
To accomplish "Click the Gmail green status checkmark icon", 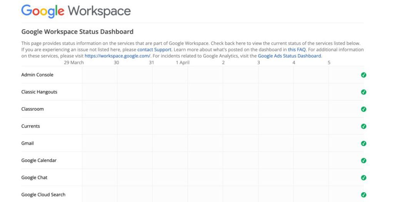I will click(364, 143).
